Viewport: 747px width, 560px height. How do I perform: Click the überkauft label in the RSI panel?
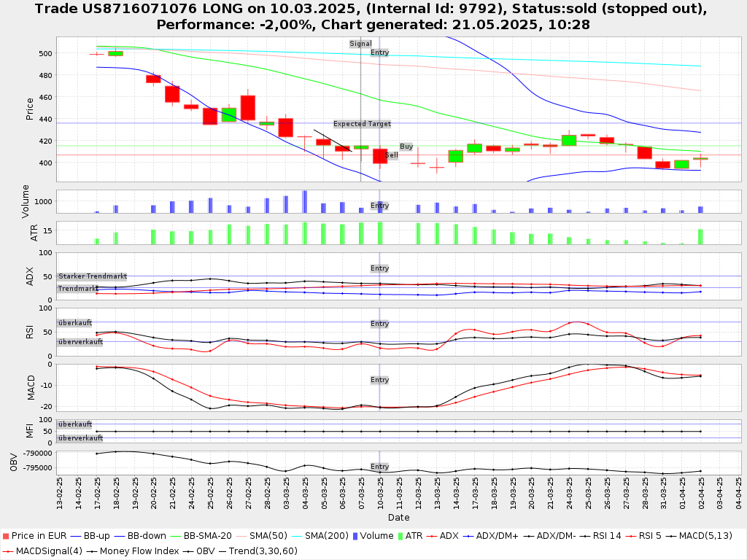pyautogui.click(x=75, y=322)
